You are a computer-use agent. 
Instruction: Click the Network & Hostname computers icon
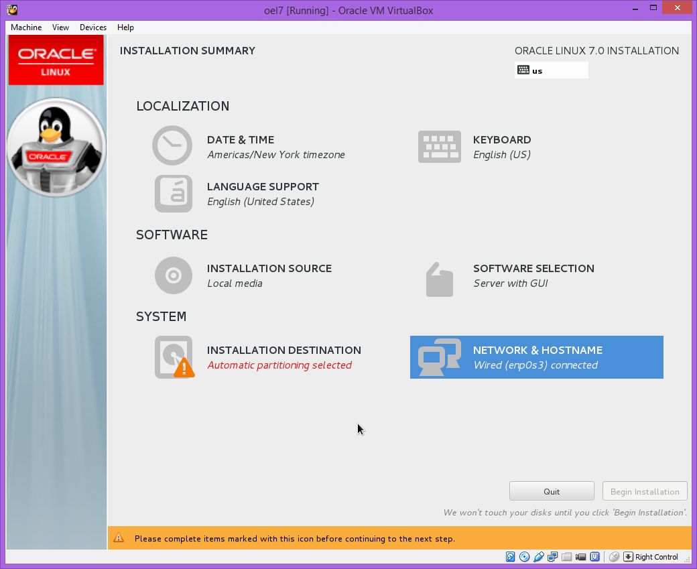[x=439, y=357]
